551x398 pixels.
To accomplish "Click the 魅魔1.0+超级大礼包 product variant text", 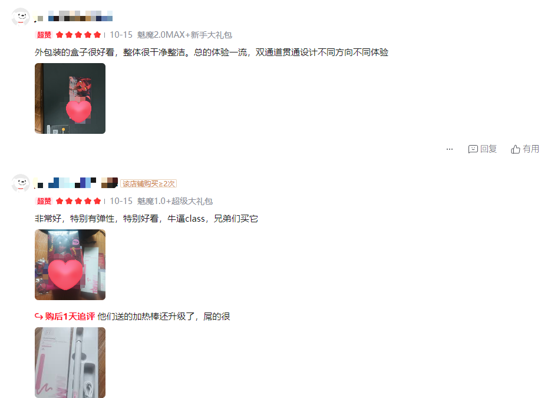I will tap(174, 201).
